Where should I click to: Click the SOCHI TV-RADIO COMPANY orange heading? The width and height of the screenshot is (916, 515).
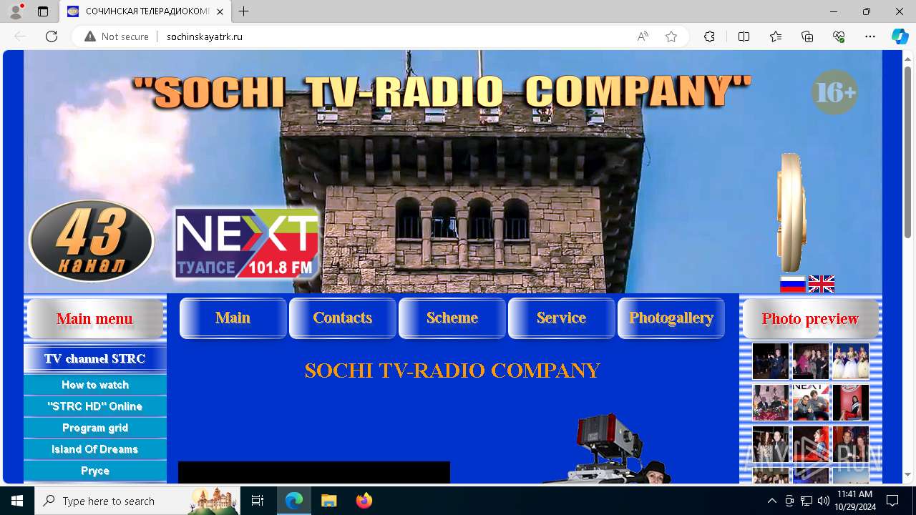click(452, 371)
